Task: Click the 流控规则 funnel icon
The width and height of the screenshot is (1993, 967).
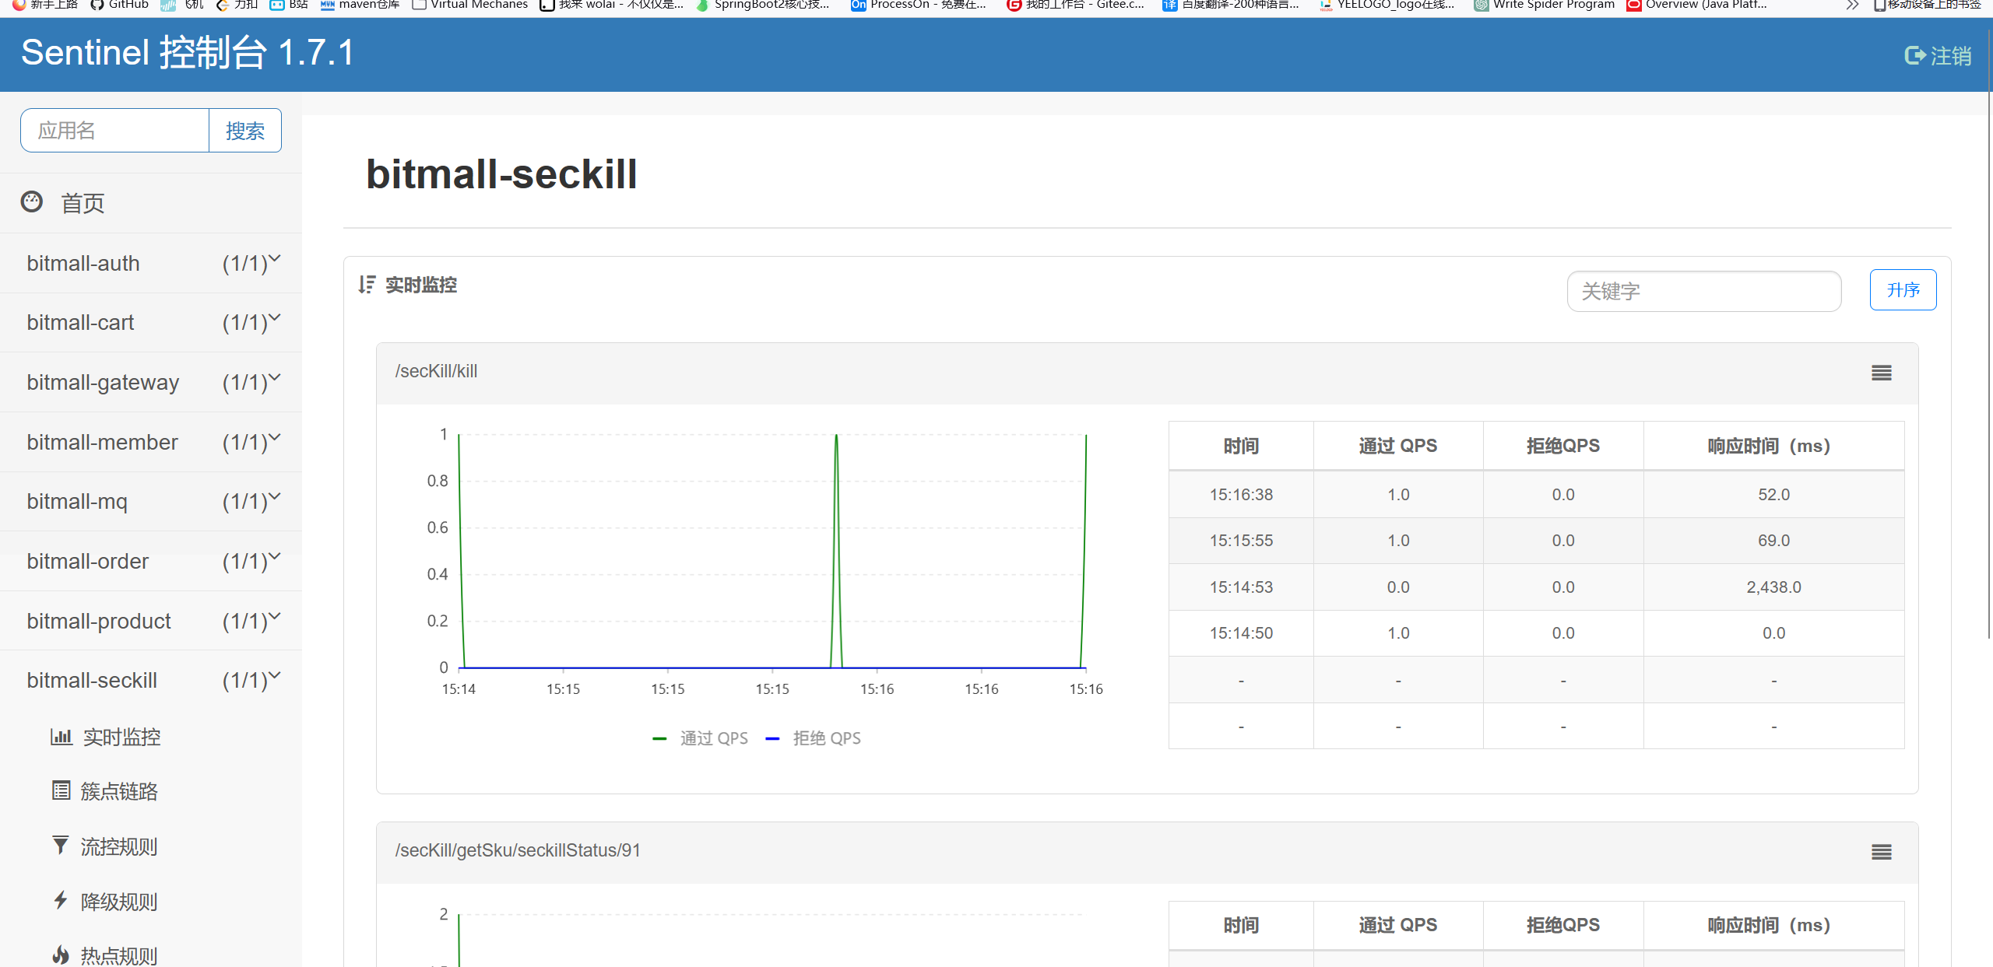Action: tap(61, 845)
